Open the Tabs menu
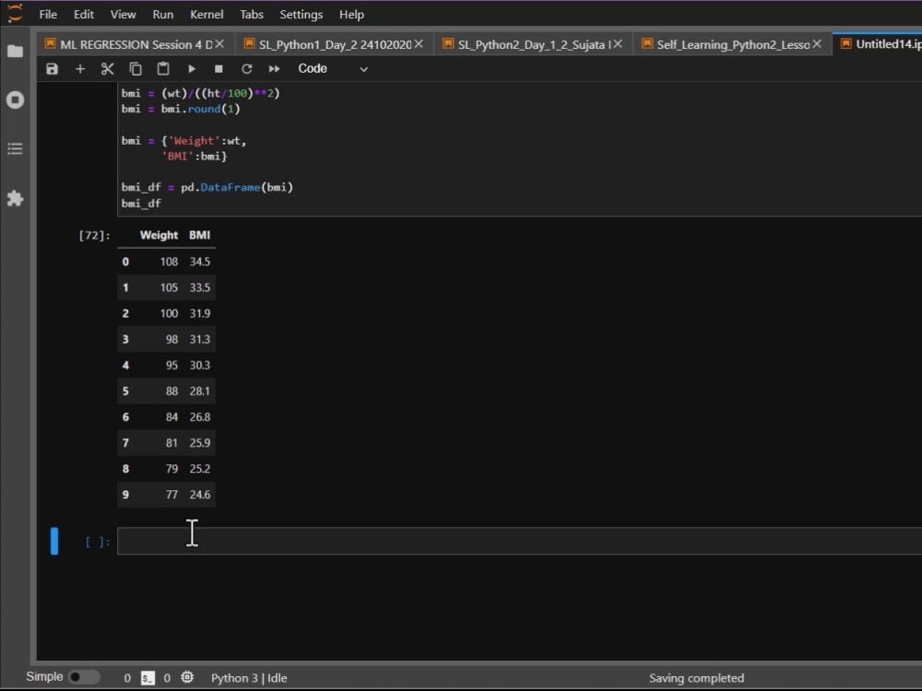 [252, 14]
